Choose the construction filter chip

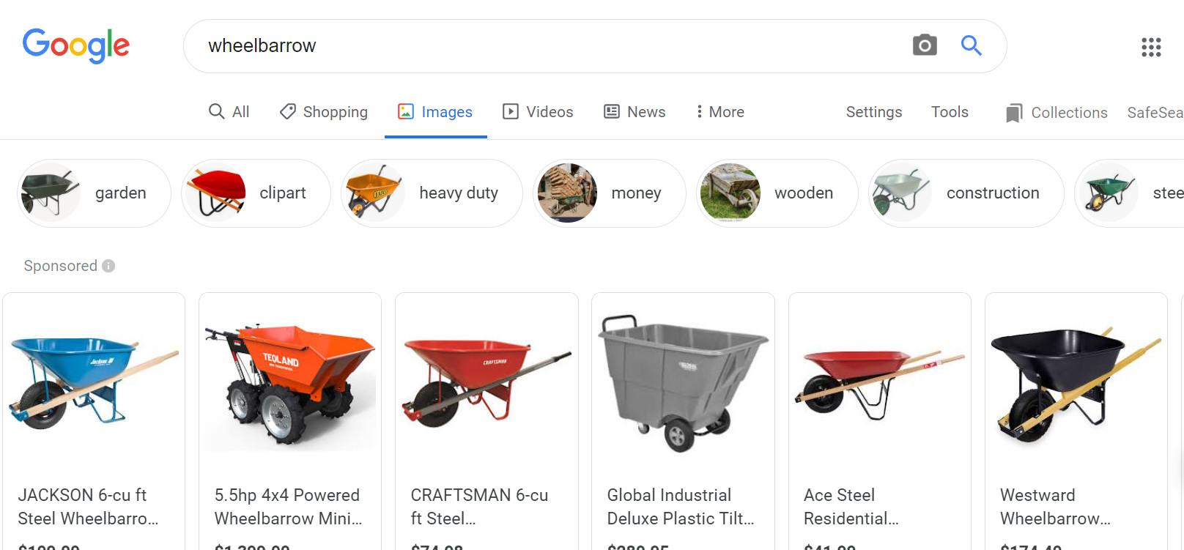pyautogui.click(x=966, y=193)
